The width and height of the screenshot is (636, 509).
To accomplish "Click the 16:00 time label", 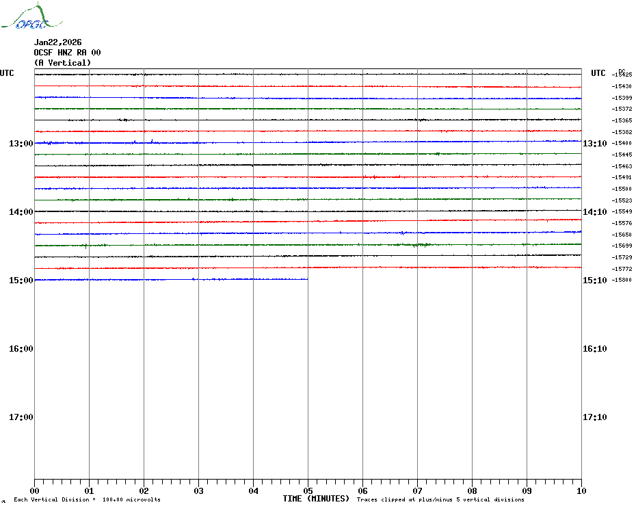I will tap(21, 349).
